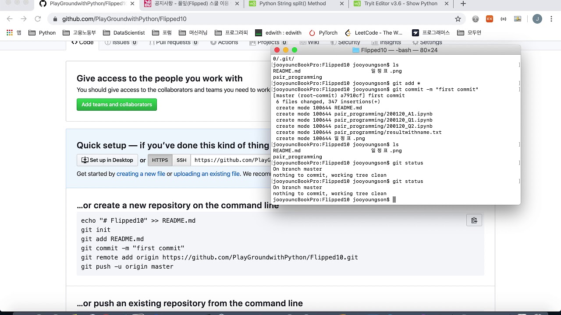Open the 고용노동부 bookmarks folder
This screenshot has height=315, width=561.
[79, 32]
